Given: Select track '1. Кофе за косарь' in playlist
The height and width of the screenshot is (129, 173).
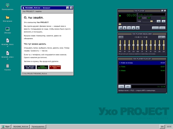Looking at the screenshot, I should click(x=142, y=63).
